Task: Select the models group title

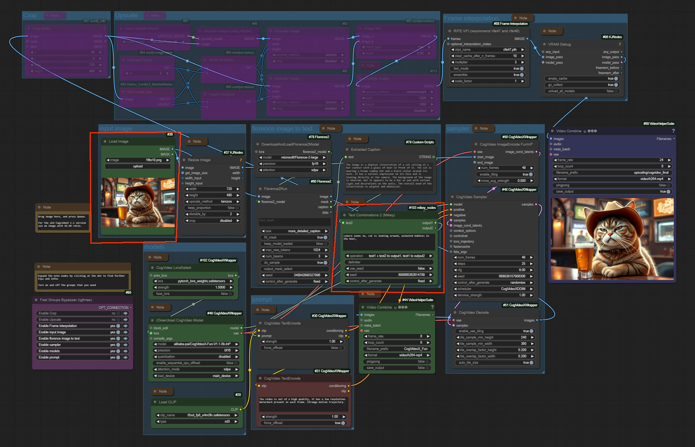Action: (x=154, y=247)
